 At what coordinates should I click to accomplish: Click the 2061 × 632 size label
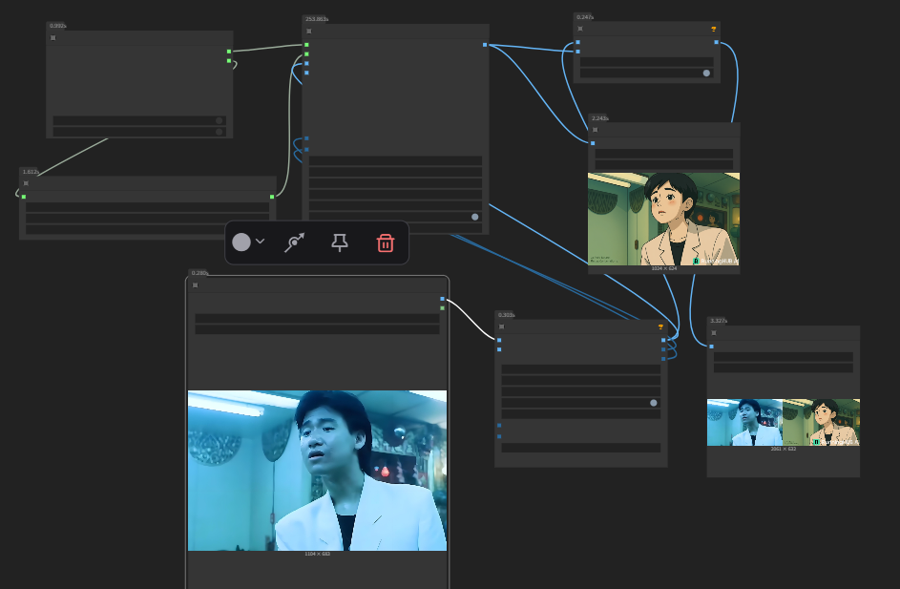[x=784, y=449]
